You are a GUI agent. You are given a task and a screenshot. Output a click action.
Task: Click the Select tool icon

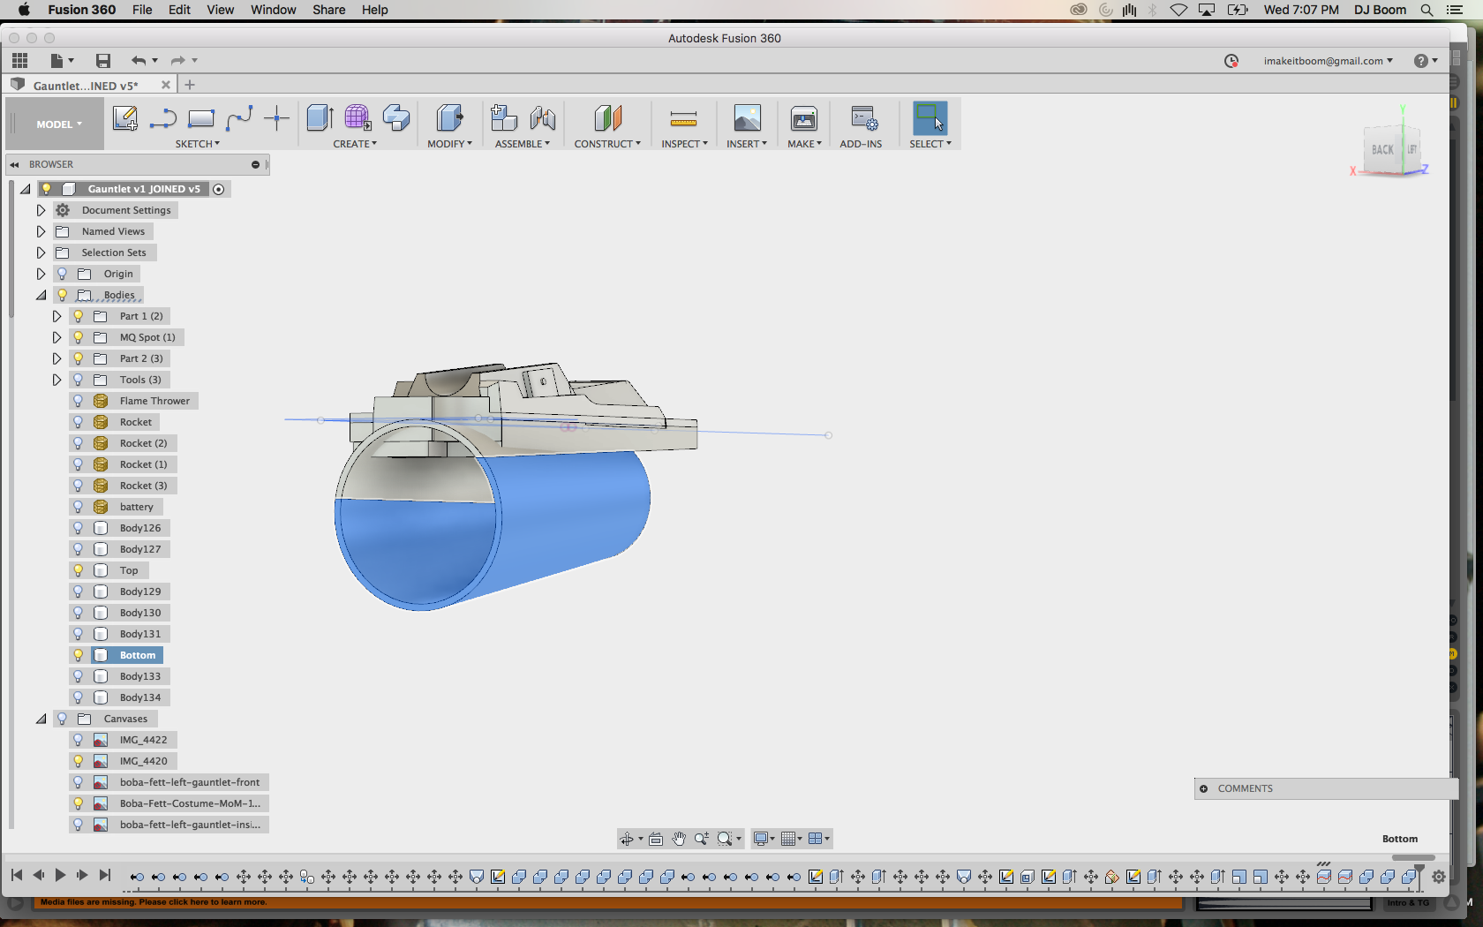tap(930, 118)
